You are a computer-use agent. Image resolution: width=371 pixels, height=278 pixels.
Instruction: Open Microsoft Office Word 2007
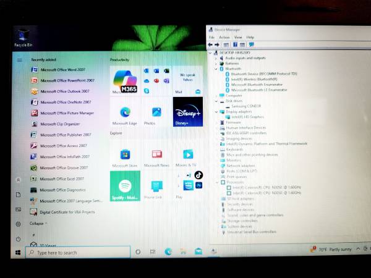[x=58, y=70]
